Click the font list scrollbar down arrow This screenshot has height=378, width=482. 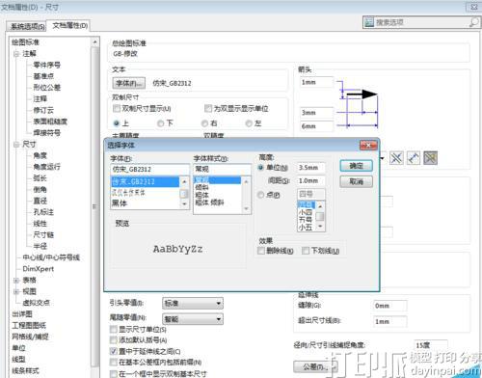pos(184,204)
